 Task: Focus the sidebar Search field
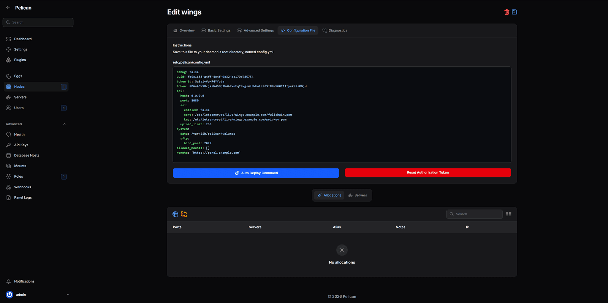click(38, 22)
